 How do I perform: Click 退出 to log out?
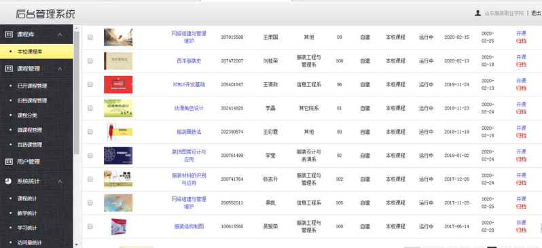[x=536, y=13]
